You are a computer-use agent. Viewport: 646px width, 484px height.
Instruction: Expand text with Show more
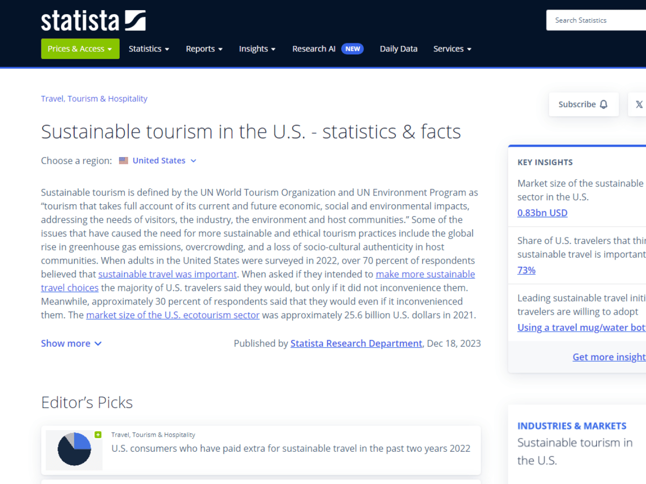[71, 343]
